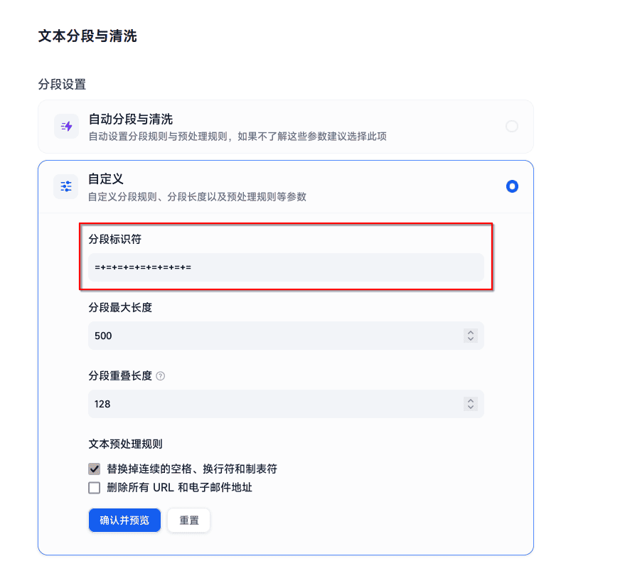Click the help icon next to 分段重叠长度
Screen dimensions: 625x581
click(160, 376)
